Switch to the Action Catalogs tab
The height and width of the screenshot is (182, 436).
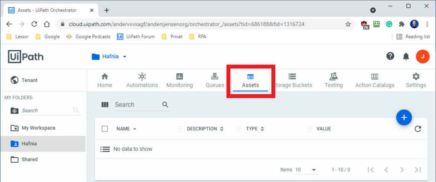coord(375,81)
